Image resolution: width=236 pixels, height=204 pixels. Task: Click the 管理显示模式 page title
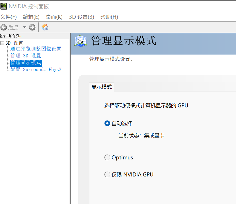pyautogui.click(x=124, y=41)
